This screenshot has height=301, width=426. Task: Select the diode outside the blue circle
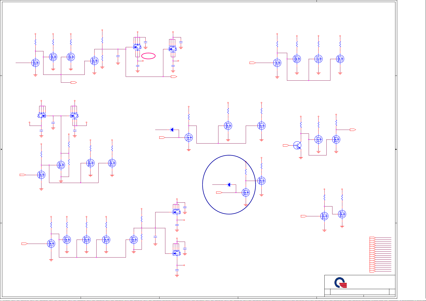[172, 130]
